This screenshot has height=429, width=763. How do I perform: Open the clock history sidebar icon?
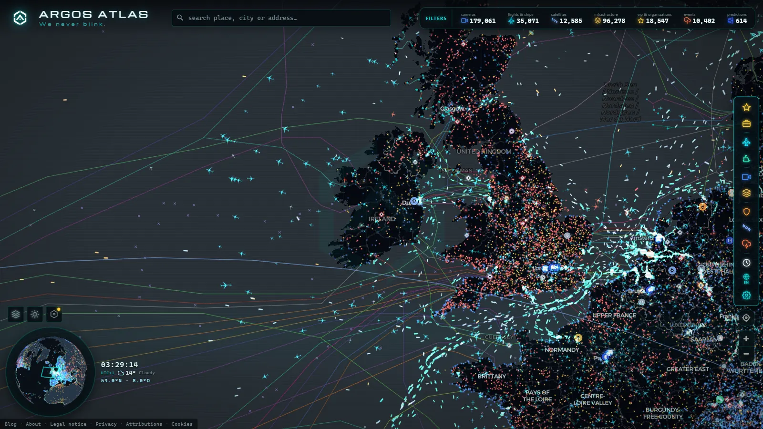pyautogui.click(x=746, y=263)
